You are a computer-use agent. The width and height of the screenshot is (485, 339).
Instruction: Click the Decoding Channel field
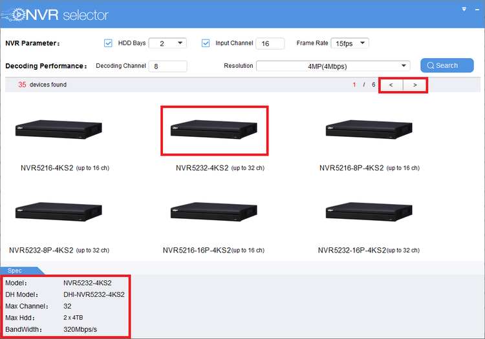tap(167, 67)
